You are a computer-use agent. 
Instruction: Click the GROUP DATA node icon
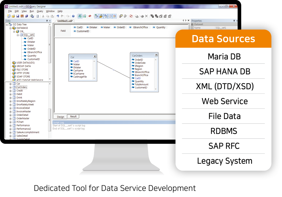tap(14, 66)
